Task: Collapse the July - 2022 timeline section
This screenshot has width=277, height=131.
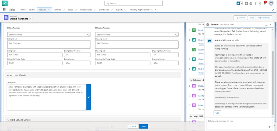Action: 191,117
